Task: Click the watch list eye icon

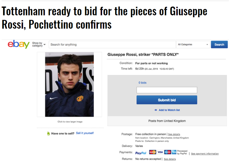Action: tap(156, 110)
